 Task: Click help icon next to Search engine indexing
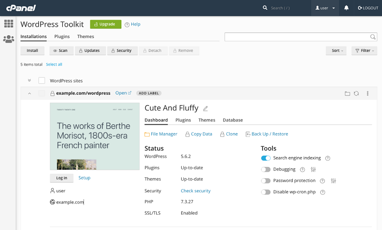pyautogui.click(x=328, y=158)
